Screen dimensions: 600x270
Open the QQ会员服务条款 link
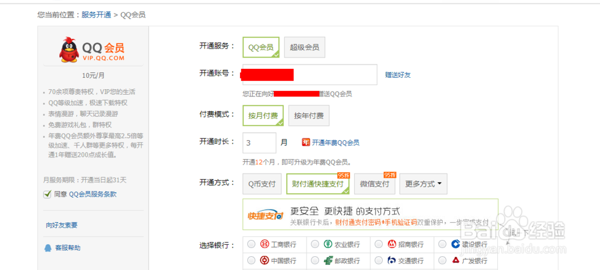(92, 195)
